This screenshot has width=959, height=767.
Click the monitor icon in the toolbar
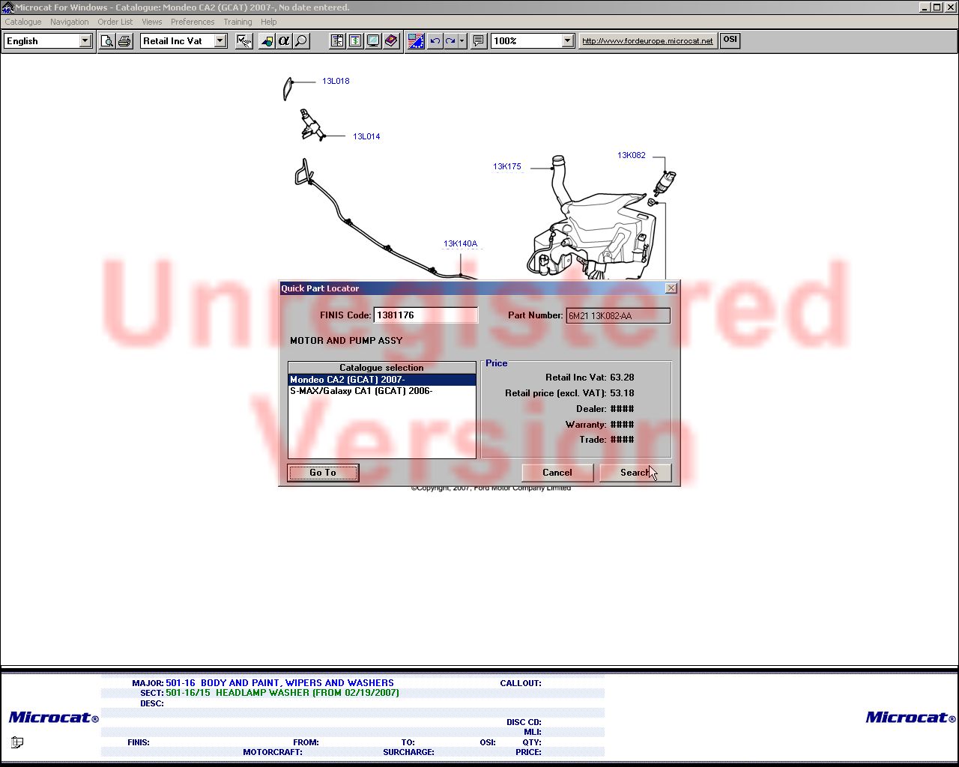[373, 41]
